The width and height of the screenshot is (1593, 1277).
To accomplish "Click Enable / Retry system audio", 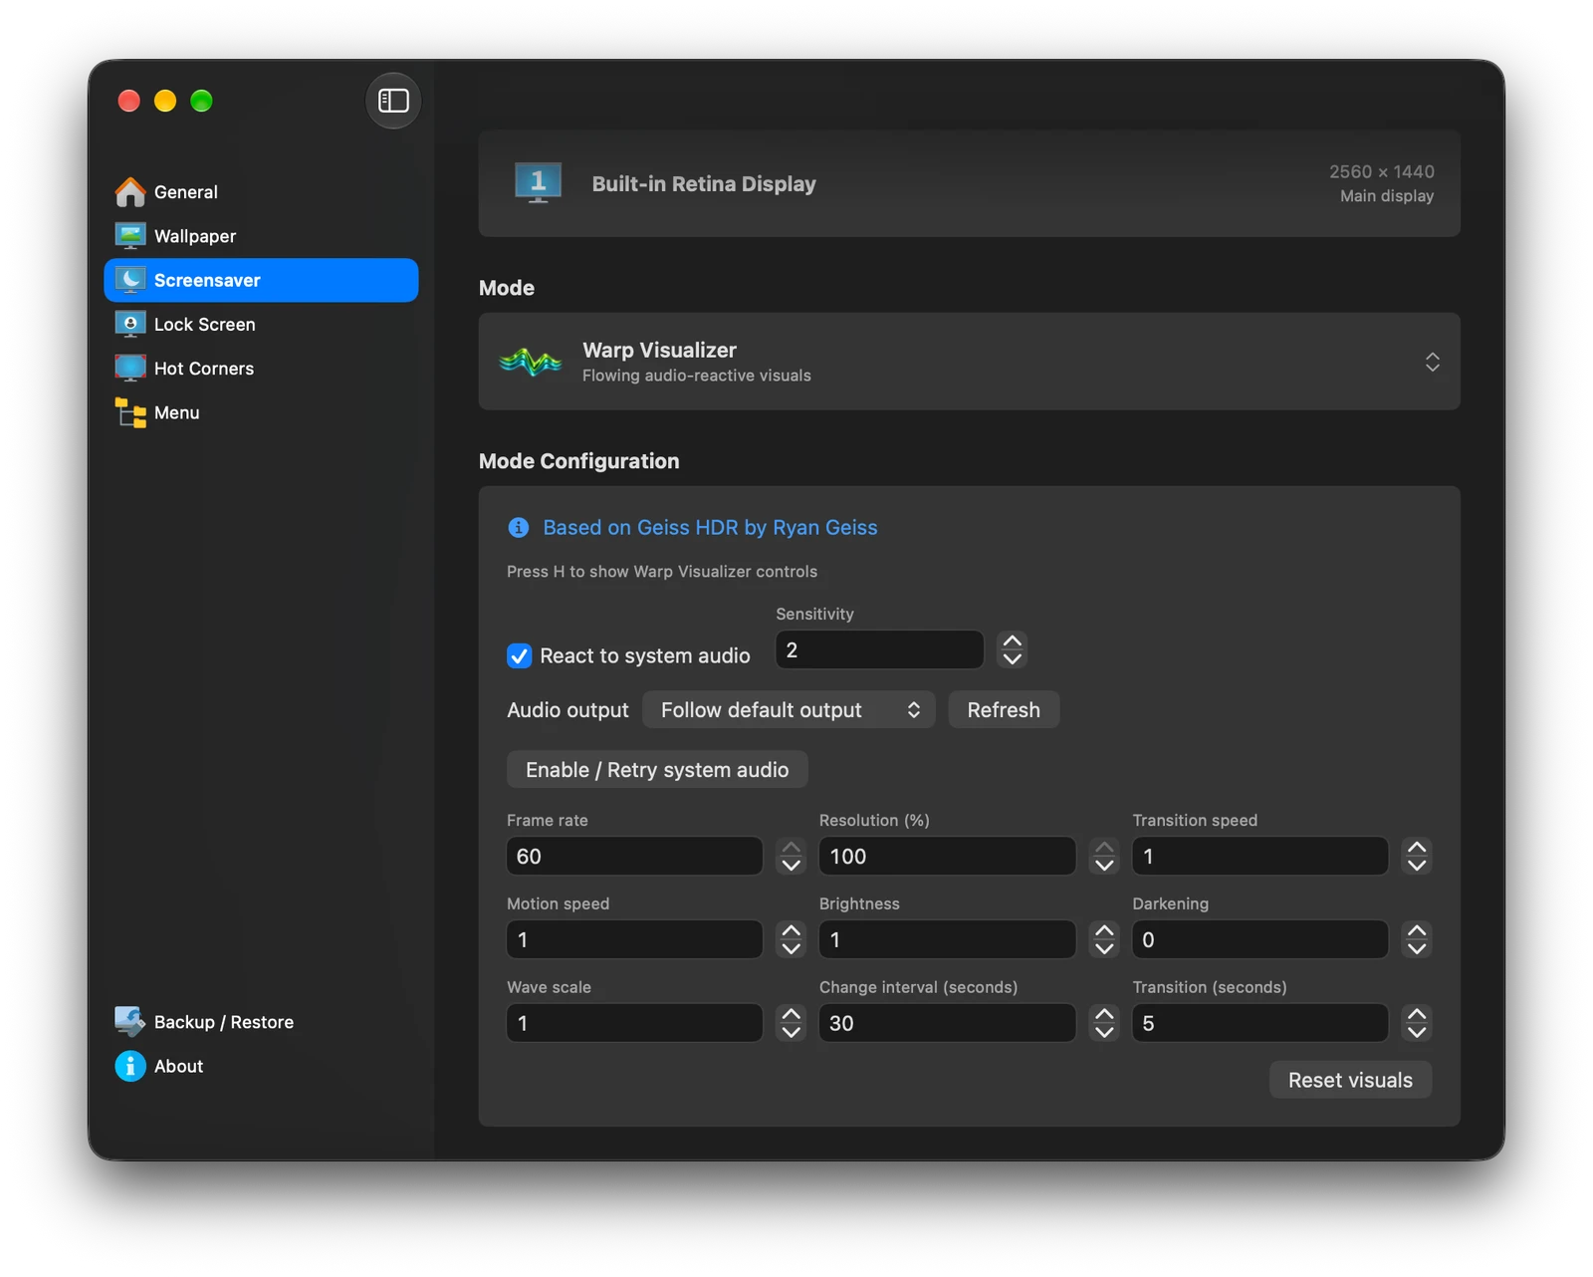I will point(657,769).
